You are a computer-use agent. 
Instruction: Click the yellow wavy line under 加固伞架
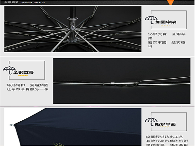pyautogui.click(x=165, y=26)
